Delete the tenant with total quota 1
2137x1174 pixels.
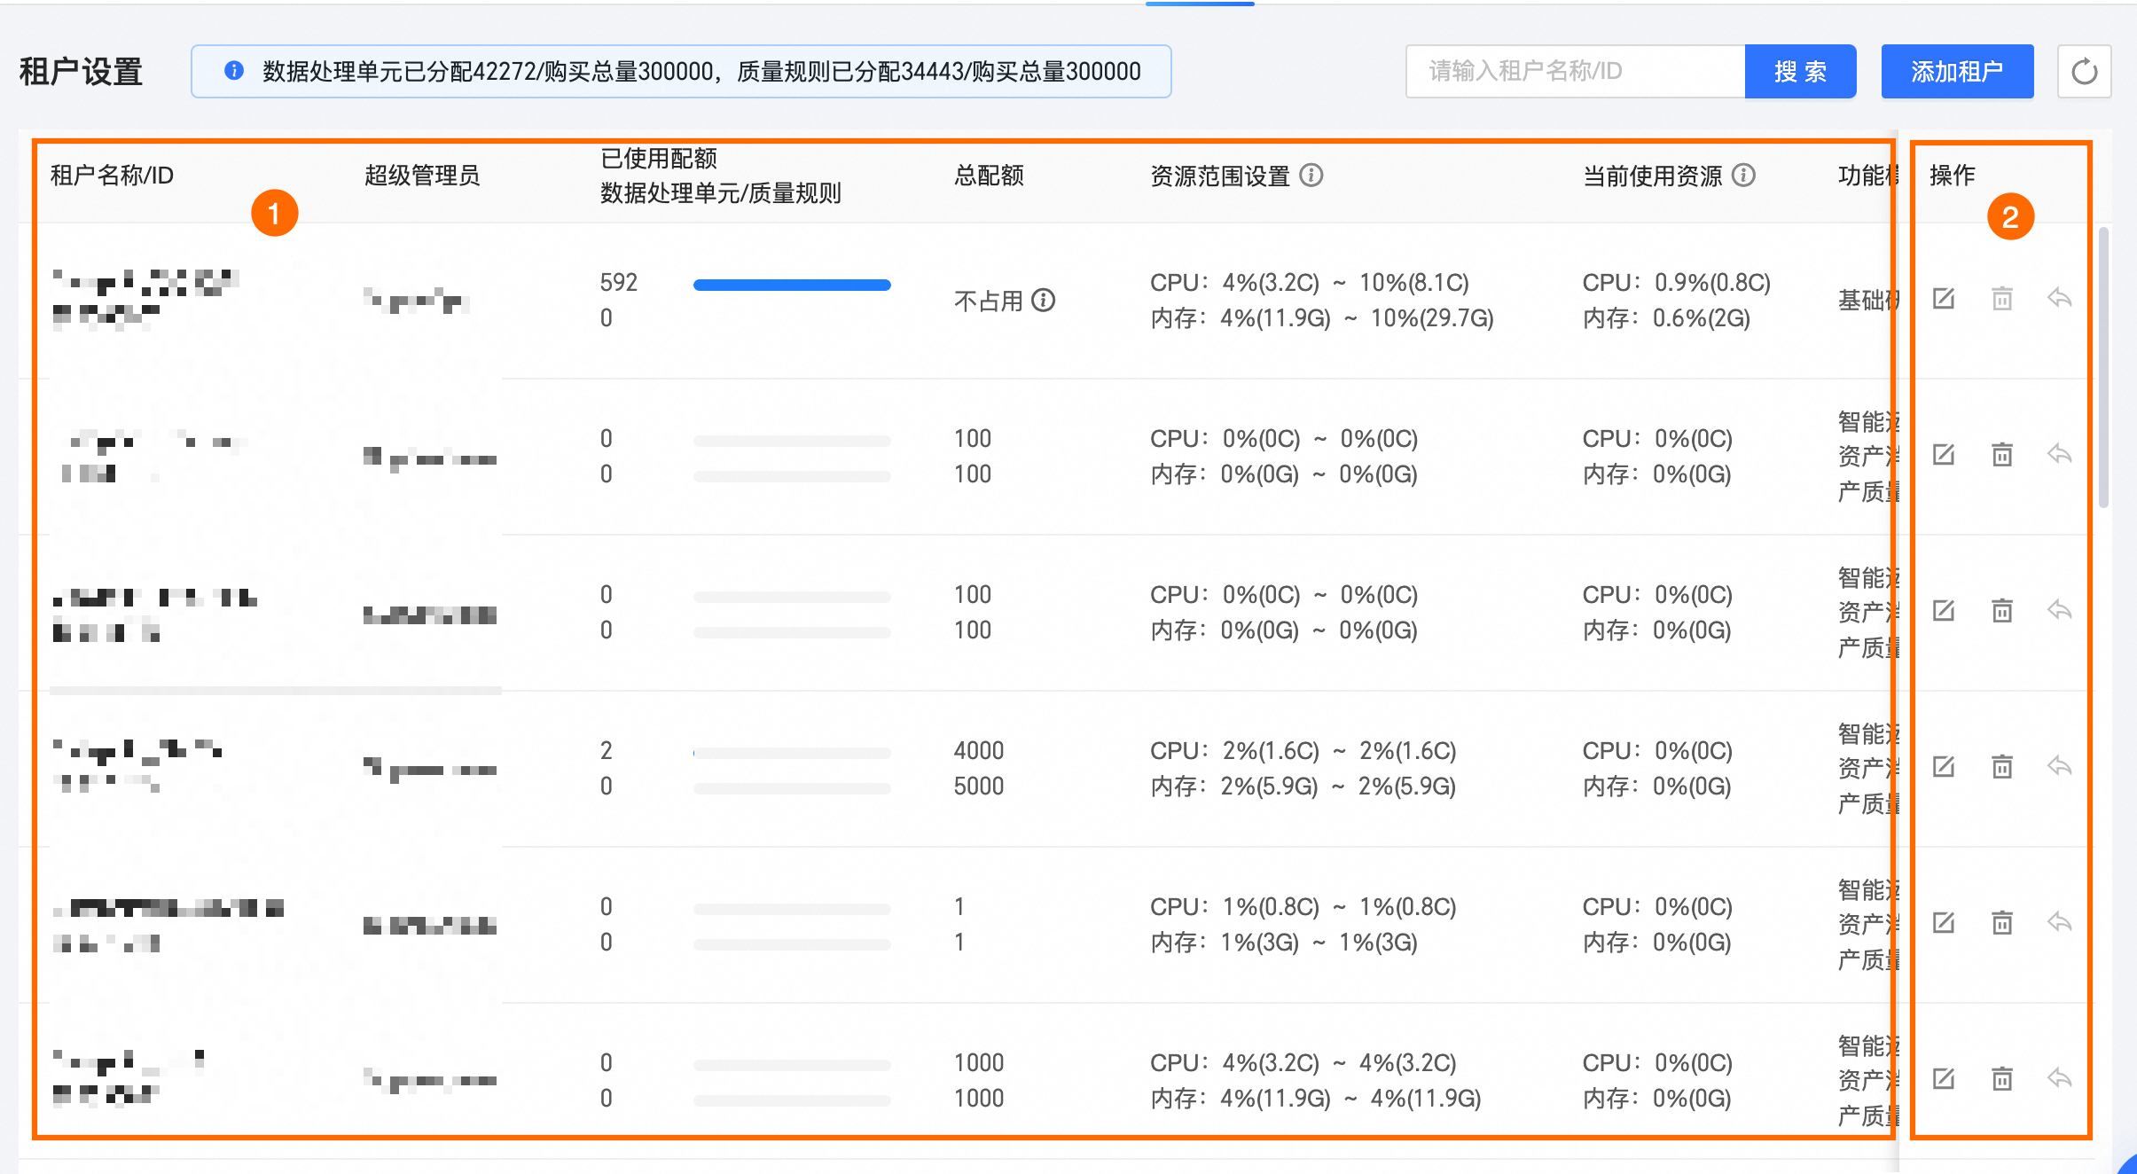point(2002,923)
